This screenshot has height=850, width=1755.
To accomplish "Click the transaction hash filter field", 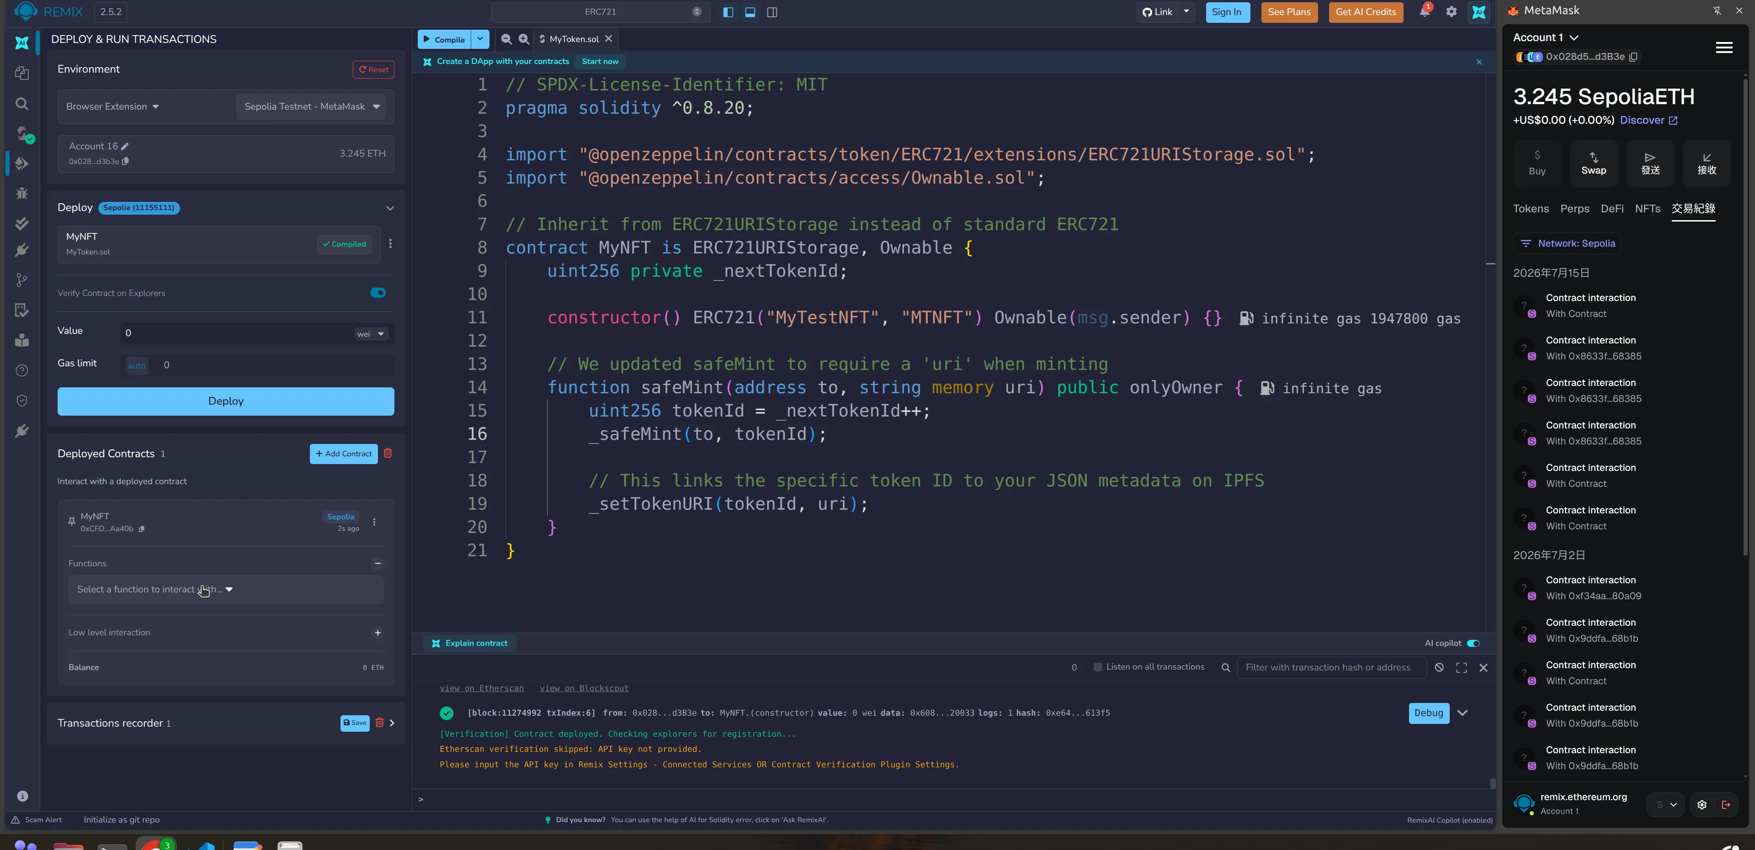I will coord(1331,667).
